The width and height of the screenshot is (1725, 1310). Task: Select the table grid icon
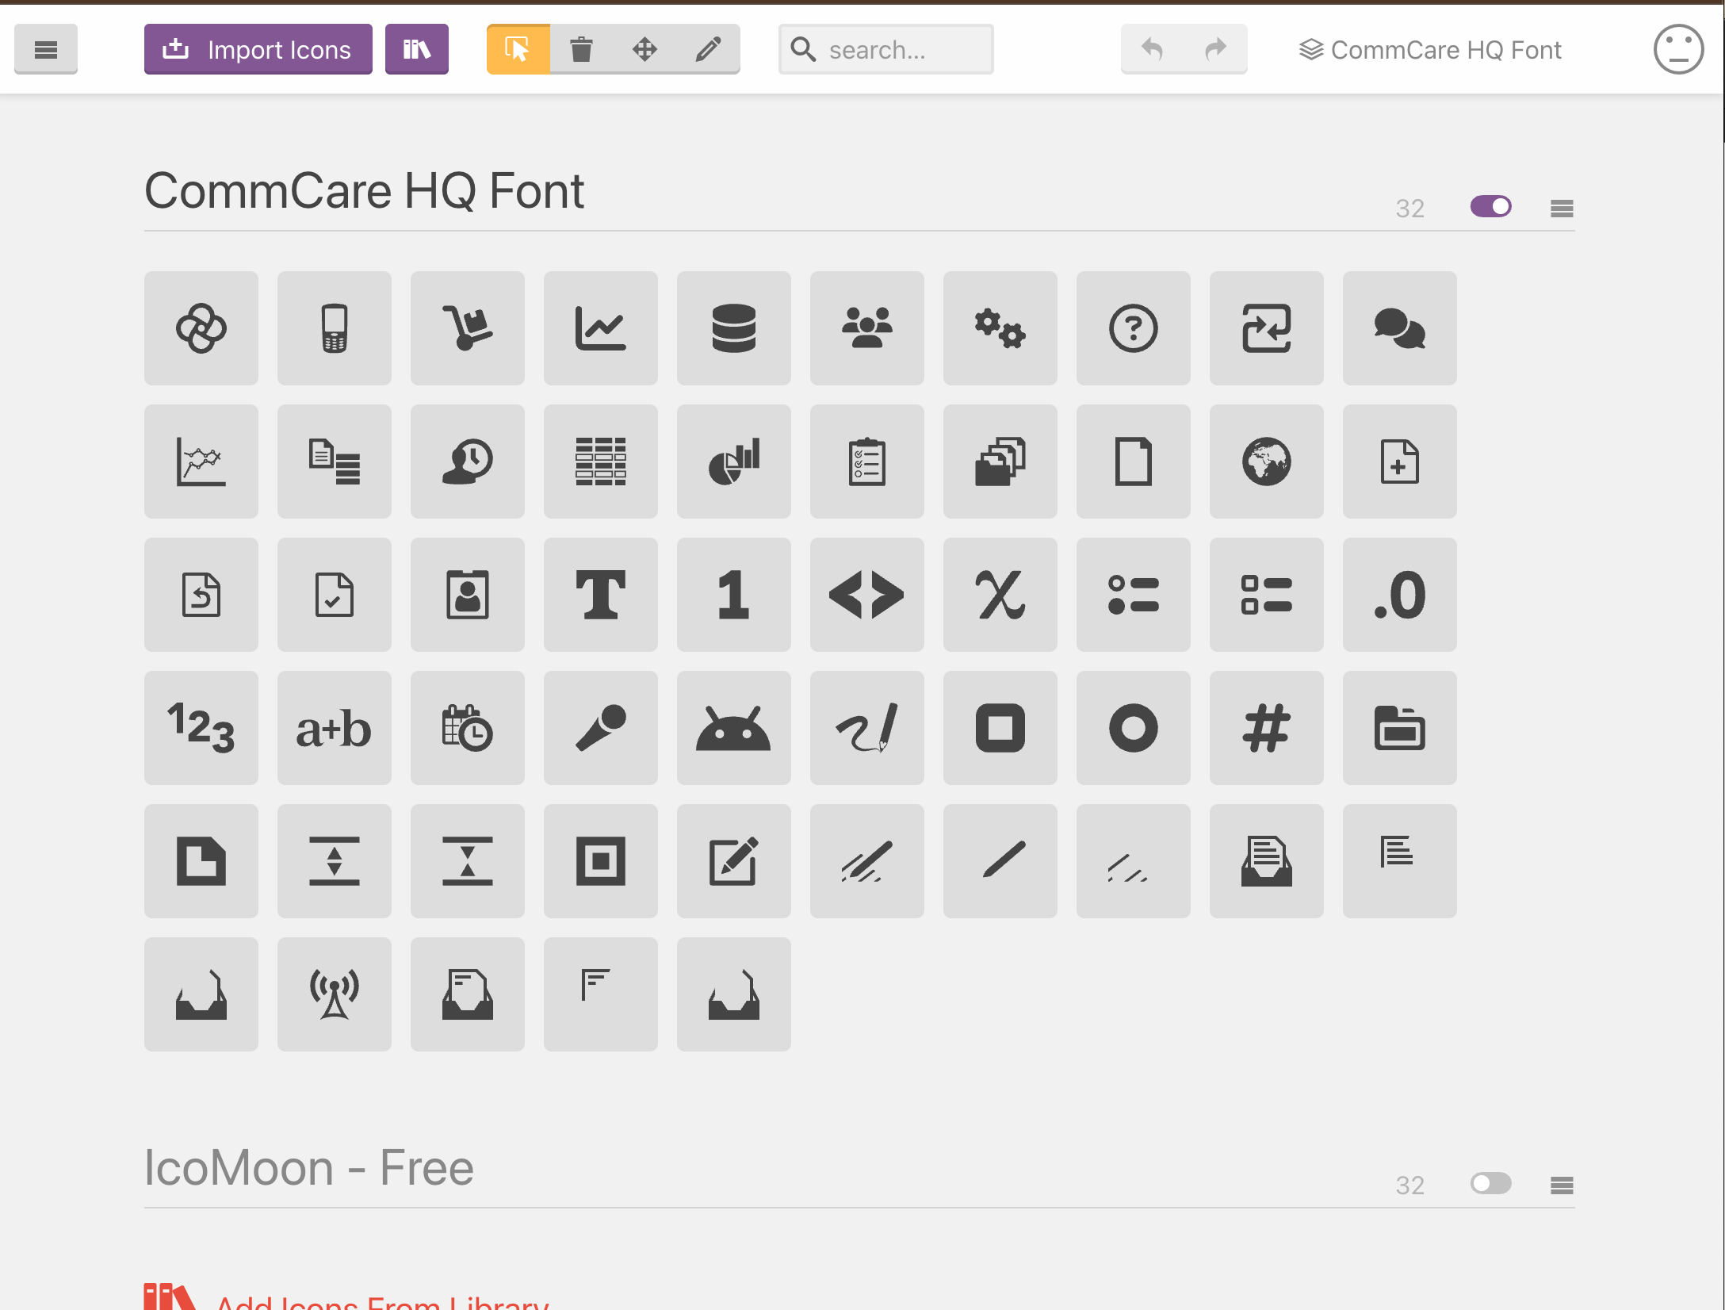(x=601, y=462)
